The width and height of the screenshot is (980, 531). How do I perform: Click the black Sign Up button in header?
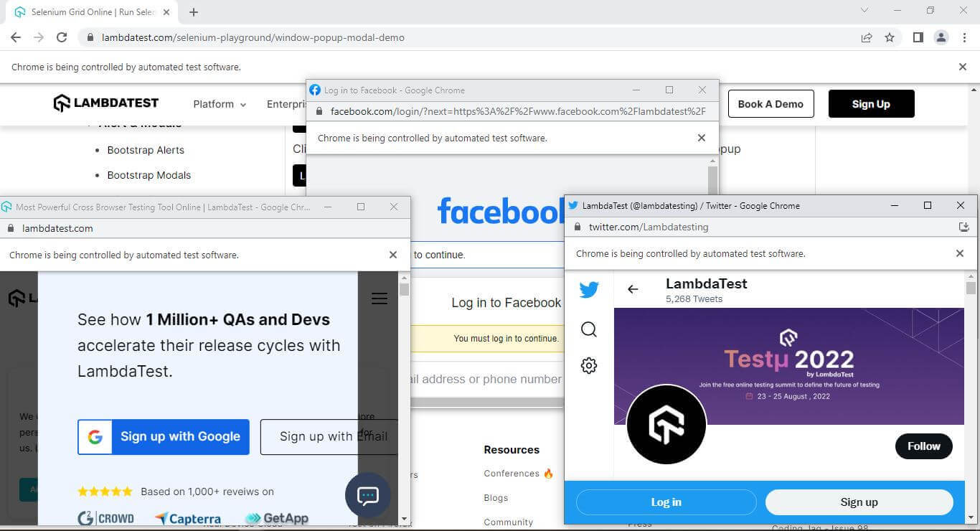pyautogui.click(x=871, y=104)
